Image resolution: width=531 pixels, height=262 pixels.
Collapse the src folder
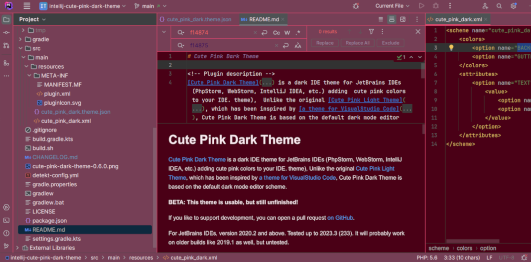(x=21, y=48)
